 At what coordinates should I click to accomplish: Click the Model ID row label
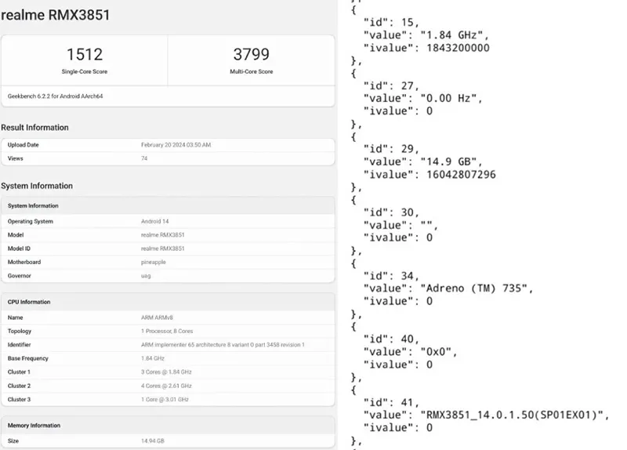[x=19, y=249]
